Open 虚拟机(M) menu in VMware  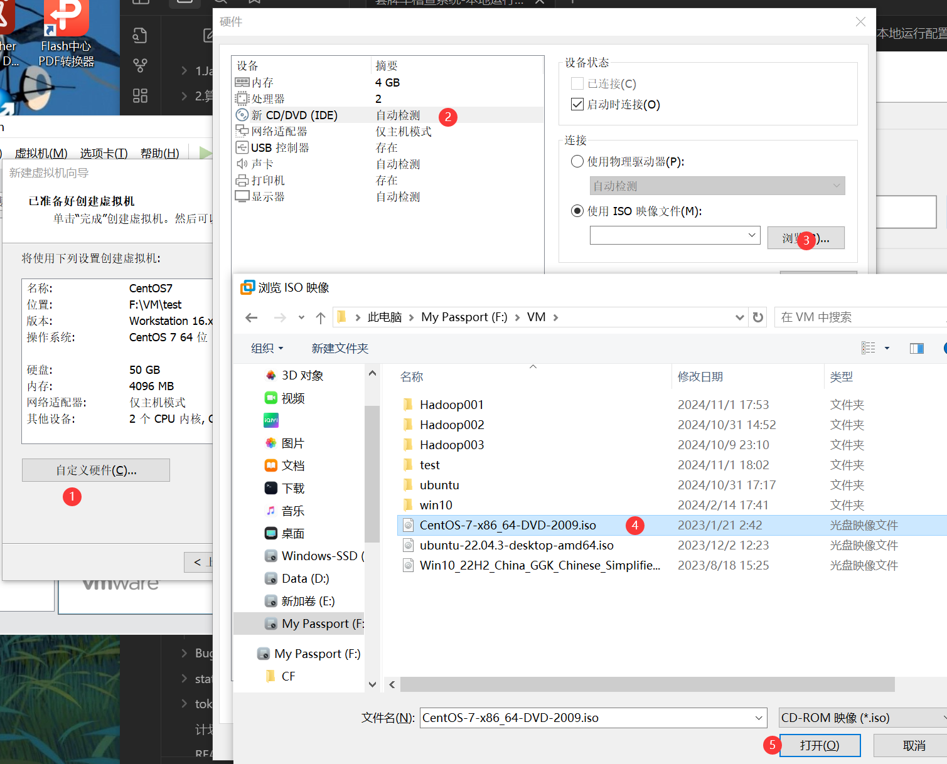[x=41, y=153]
